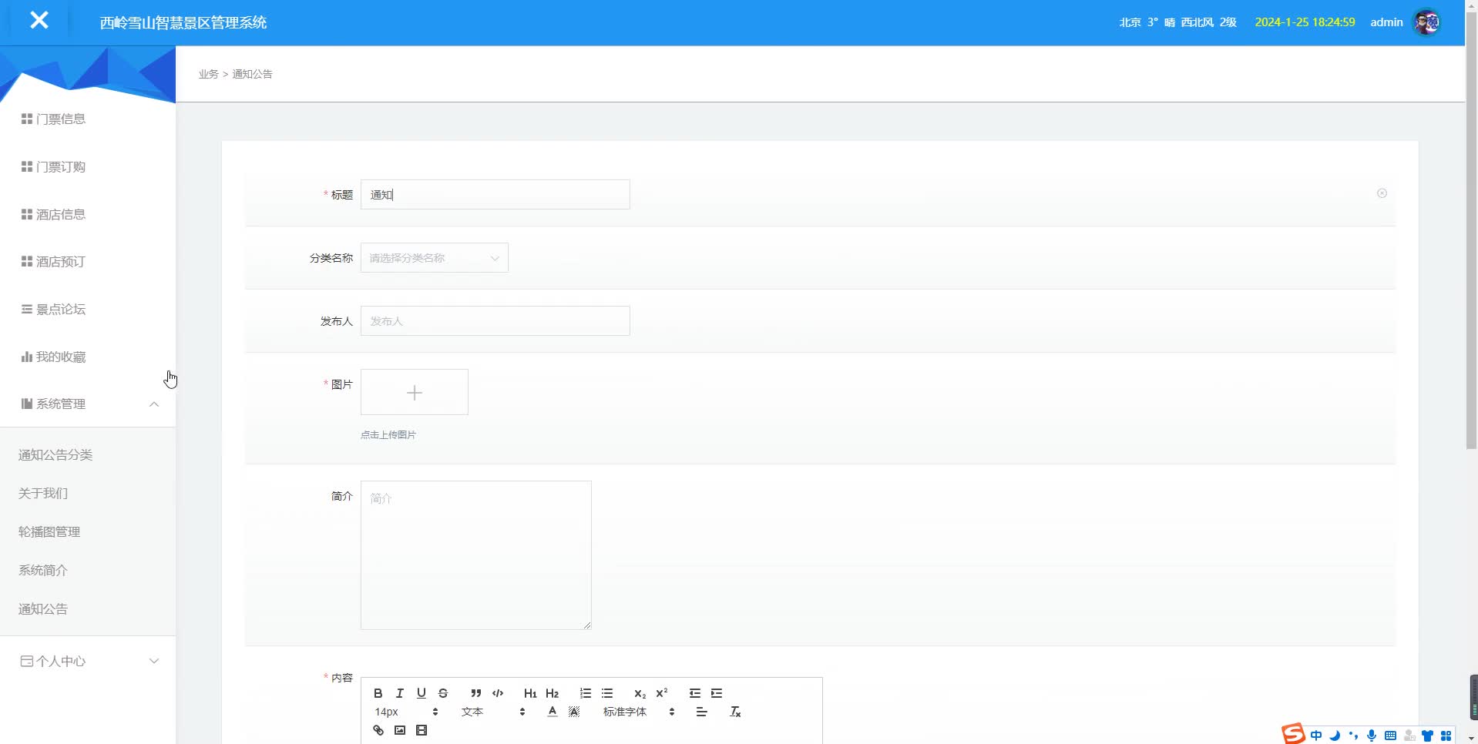Set heading level H1
Screen dimensions: 1478x744
point(530,693)
